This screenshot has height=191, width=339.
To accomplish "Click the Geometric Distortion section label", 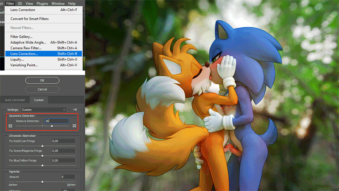I will point(21,116).
